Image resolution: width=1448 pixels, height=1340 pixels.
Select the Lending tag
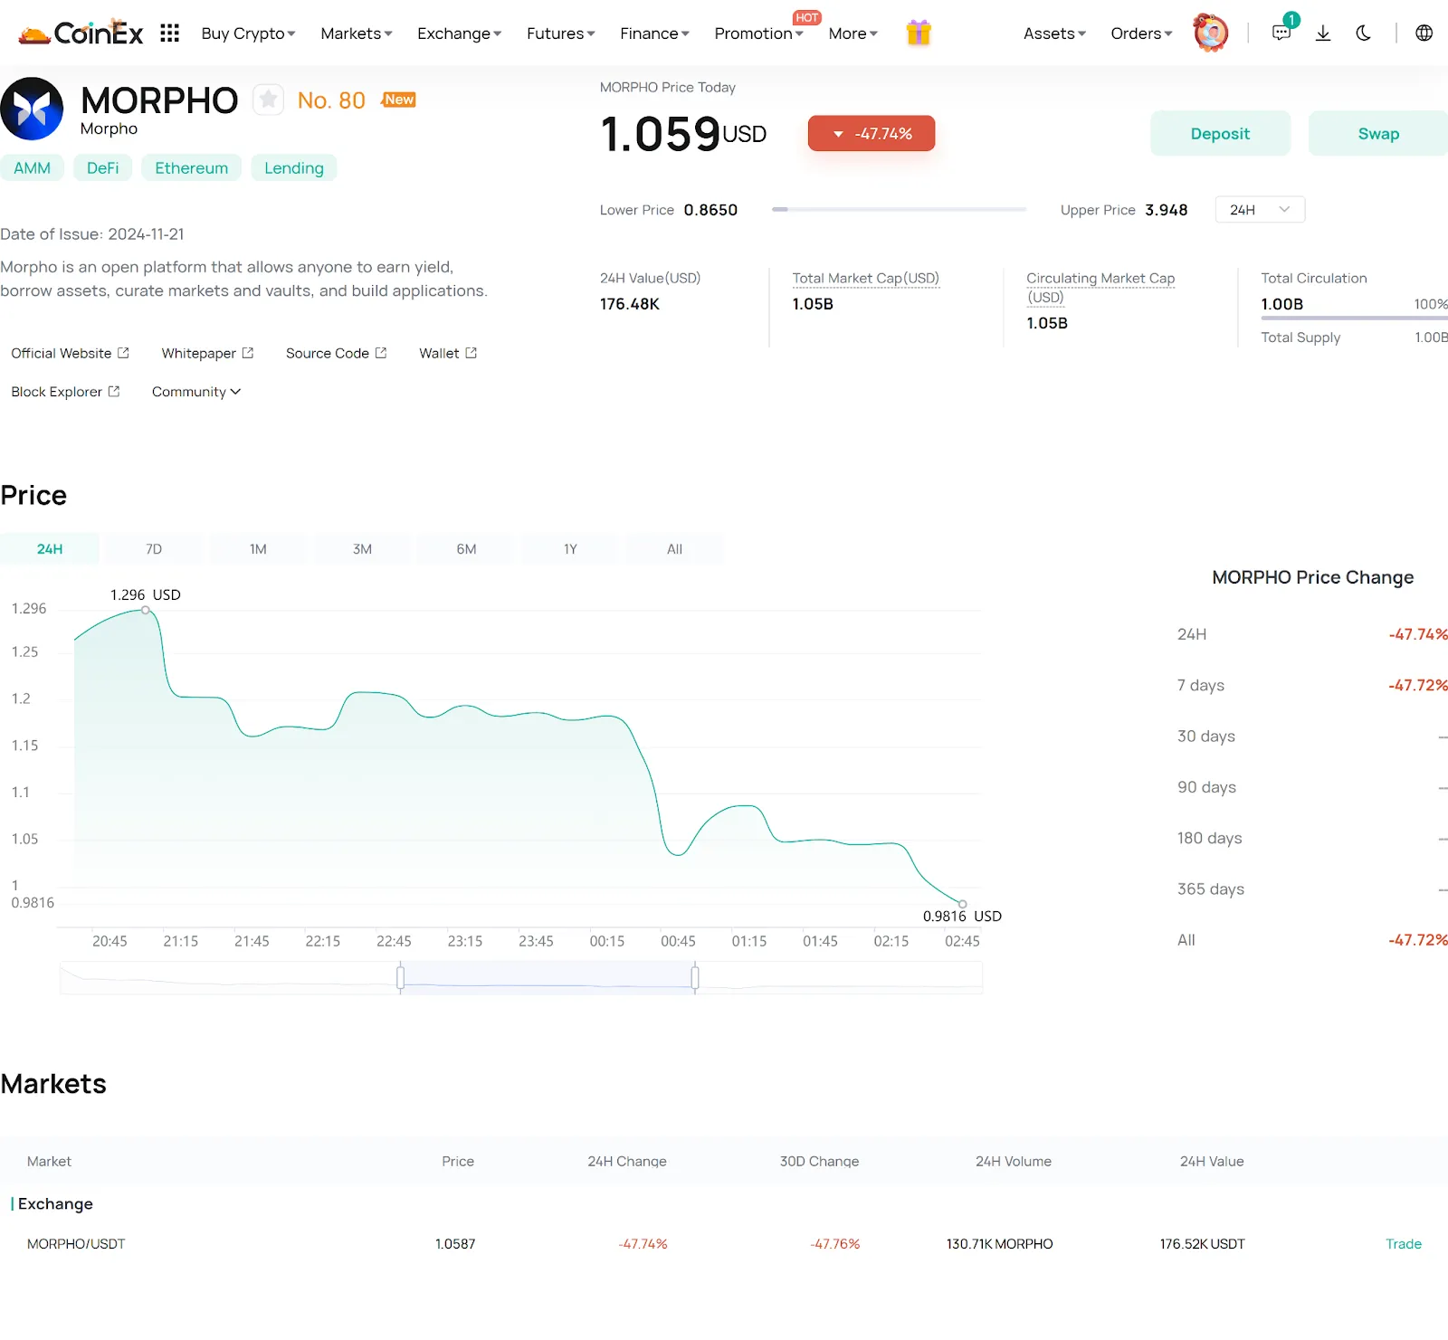[x=293, y=168]
